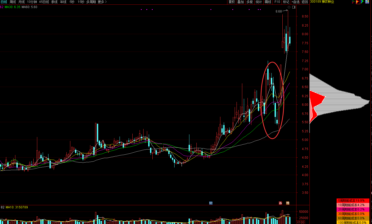Click the 8.68 high price label
This screenshot has height=224, width=372.
point(278,11)
